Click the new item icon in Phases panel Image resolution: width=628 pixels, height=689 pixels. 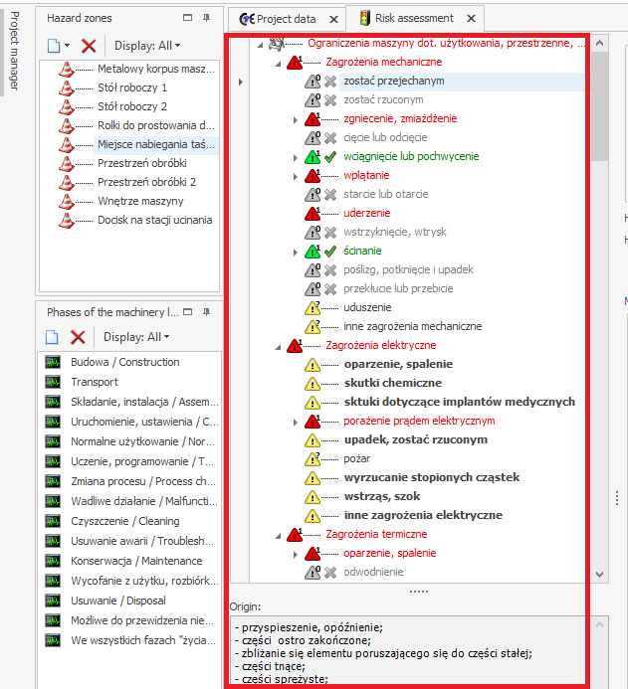click(x=54, y=337)
